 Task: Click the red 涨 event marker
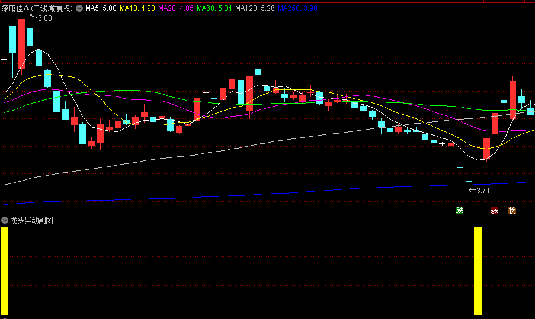tap(494, 210)
